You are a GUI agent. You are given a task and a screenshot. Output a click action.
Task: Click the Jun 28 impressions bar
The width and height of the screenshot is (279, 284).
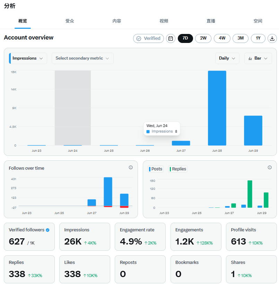(217, 108)
